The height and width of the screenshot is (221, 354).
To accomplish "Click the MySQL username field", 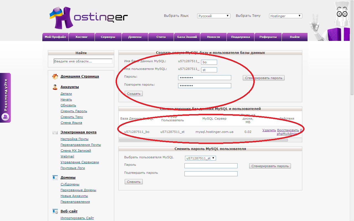I will (x=209, y=70).
